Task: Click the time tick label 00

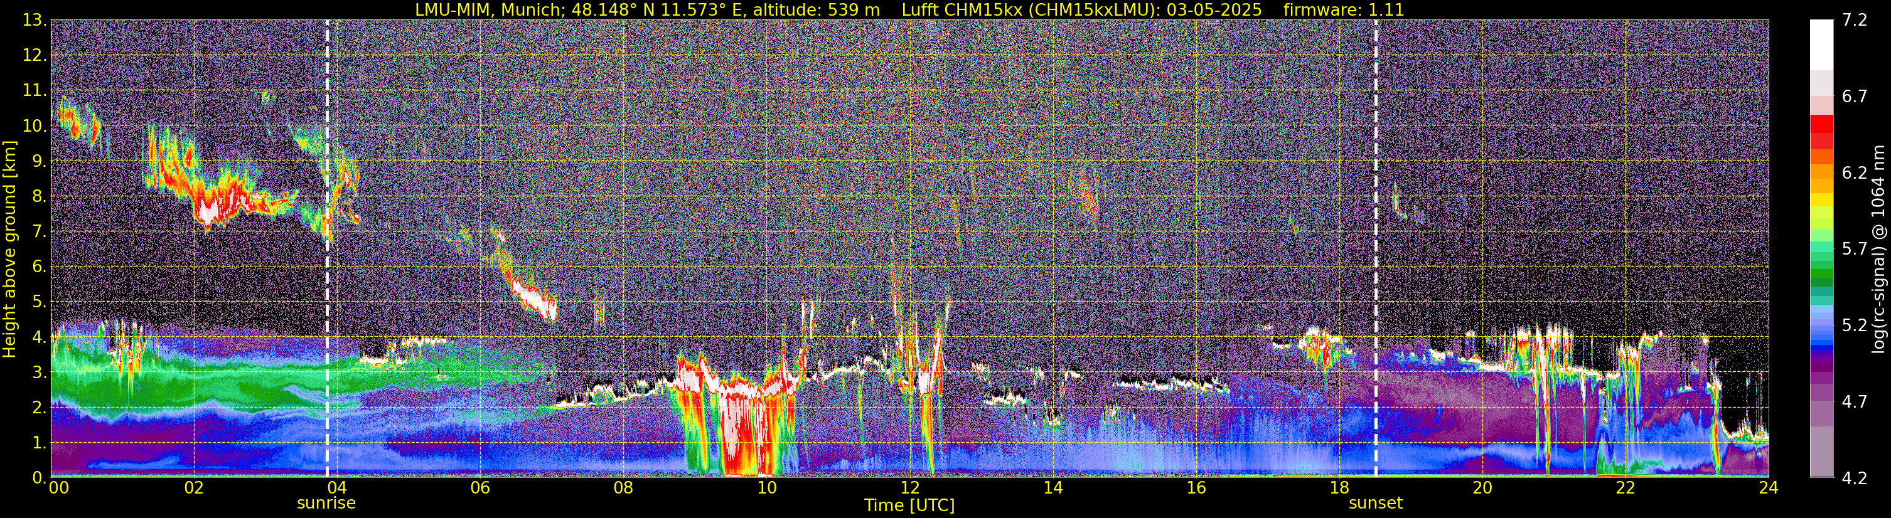Action: pos(58,488)
